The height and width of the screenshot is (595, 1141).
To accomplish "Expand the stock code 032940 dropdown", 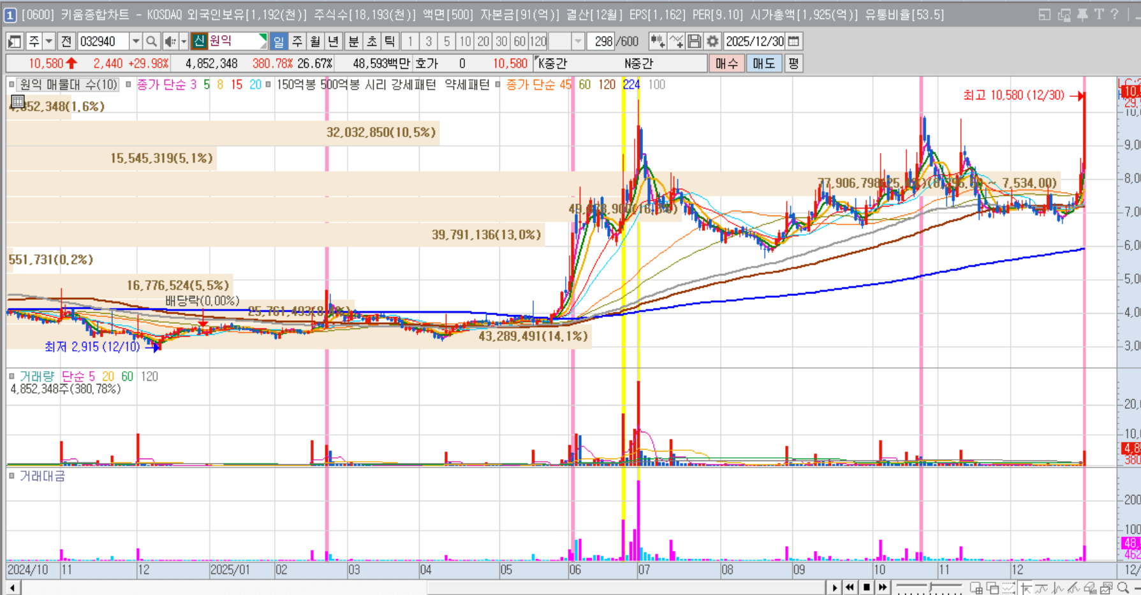I will click(136, 41).
